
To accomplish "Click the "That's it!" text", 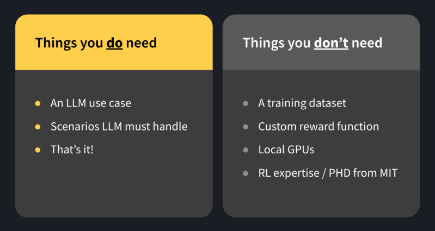I will (72, 149).
